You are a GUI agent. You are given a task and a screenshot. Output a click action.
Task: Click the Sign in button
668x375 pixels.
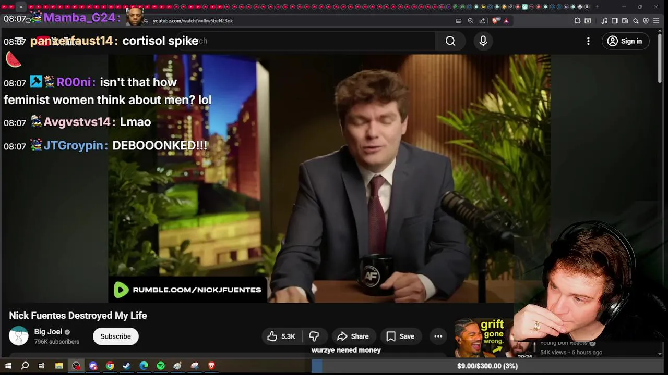[625, 41]
